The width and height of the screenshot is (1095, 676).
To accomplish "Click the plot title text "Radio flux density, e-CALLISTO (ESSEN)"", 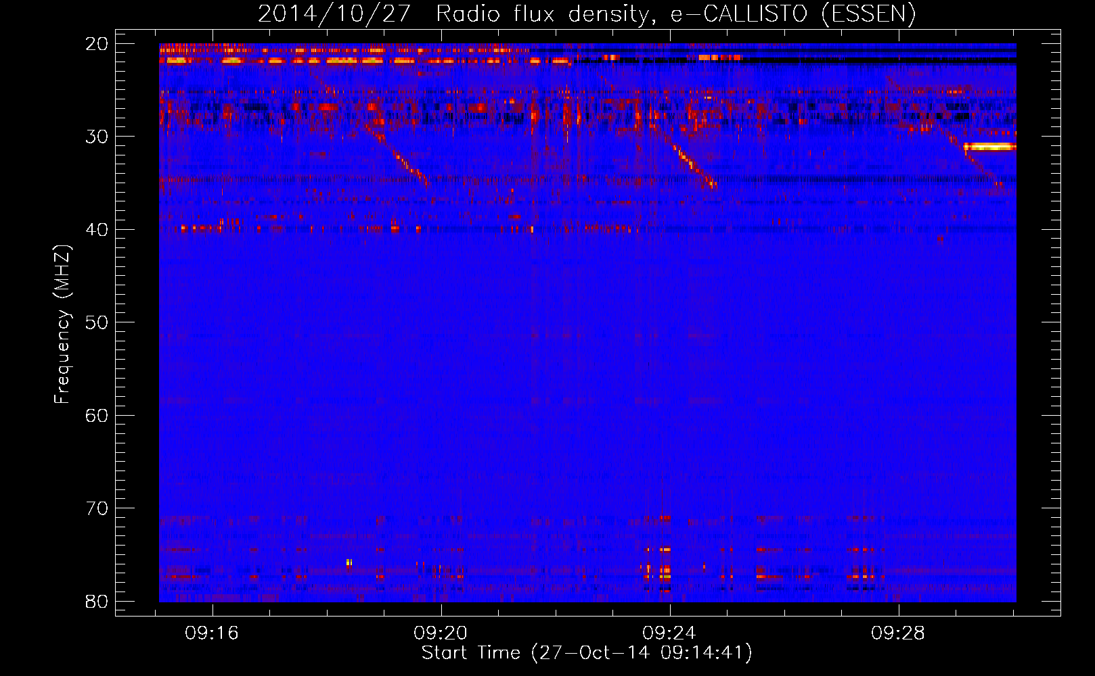I will tap(675, 14).
